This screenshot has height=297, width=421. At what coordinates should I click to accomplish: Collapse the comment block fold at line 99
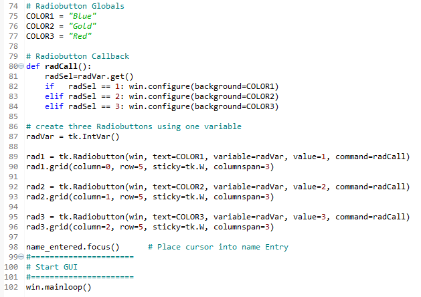(x=21, y=257)
